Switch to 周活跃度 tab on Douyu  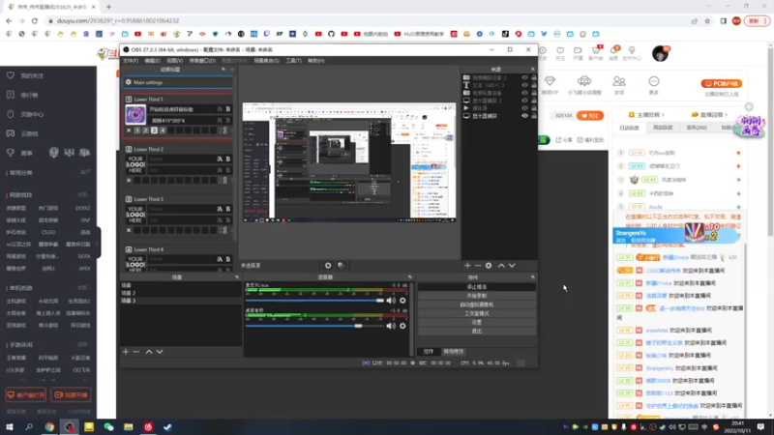coord(663,128)
